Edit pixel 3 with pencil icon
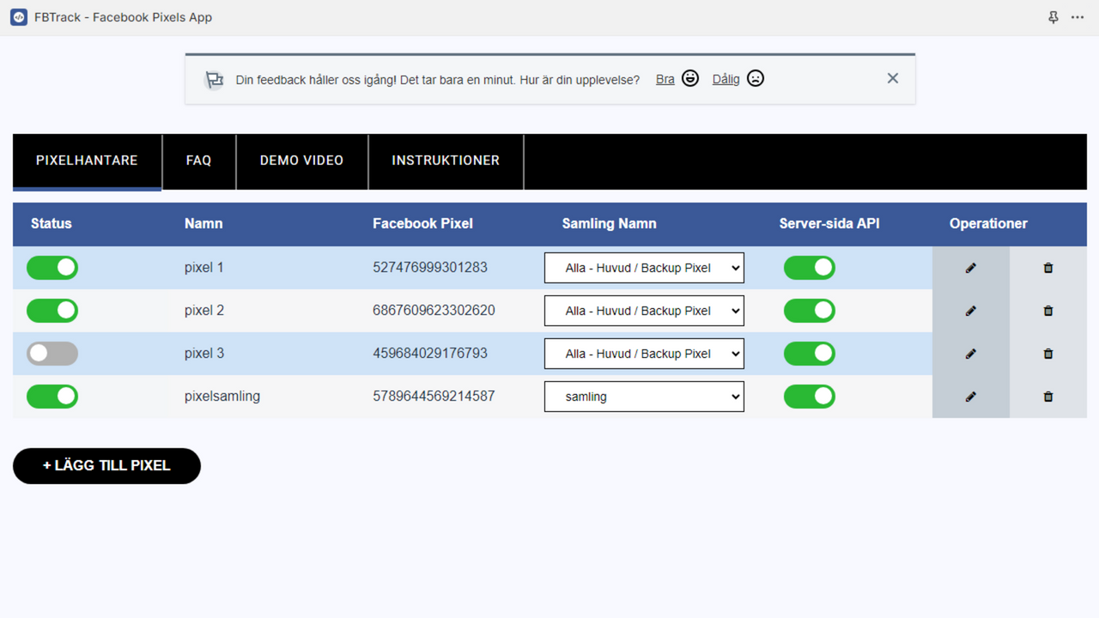The image size is (1099, 618). [x=971, y=354]
